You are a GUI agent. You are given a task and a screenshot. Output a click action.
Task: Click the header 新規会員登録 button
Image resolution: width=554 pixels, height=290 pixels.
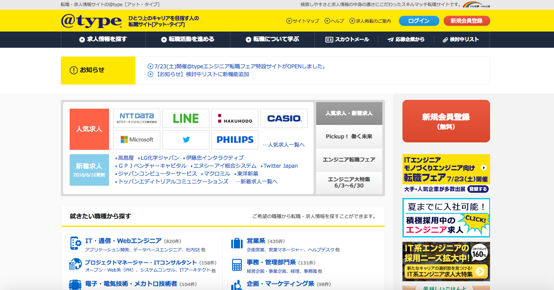(x=466, y=21)
